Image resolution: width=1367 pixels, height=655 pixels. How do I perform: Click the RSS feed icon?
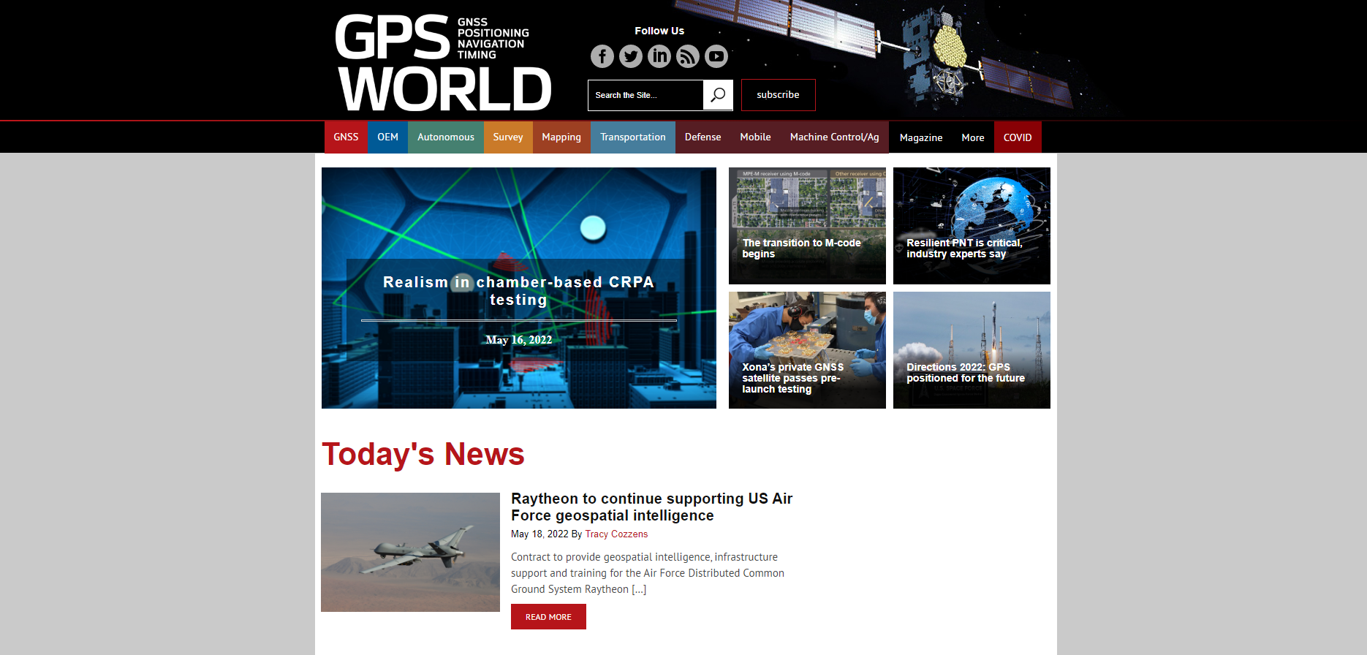coord(687,56)
